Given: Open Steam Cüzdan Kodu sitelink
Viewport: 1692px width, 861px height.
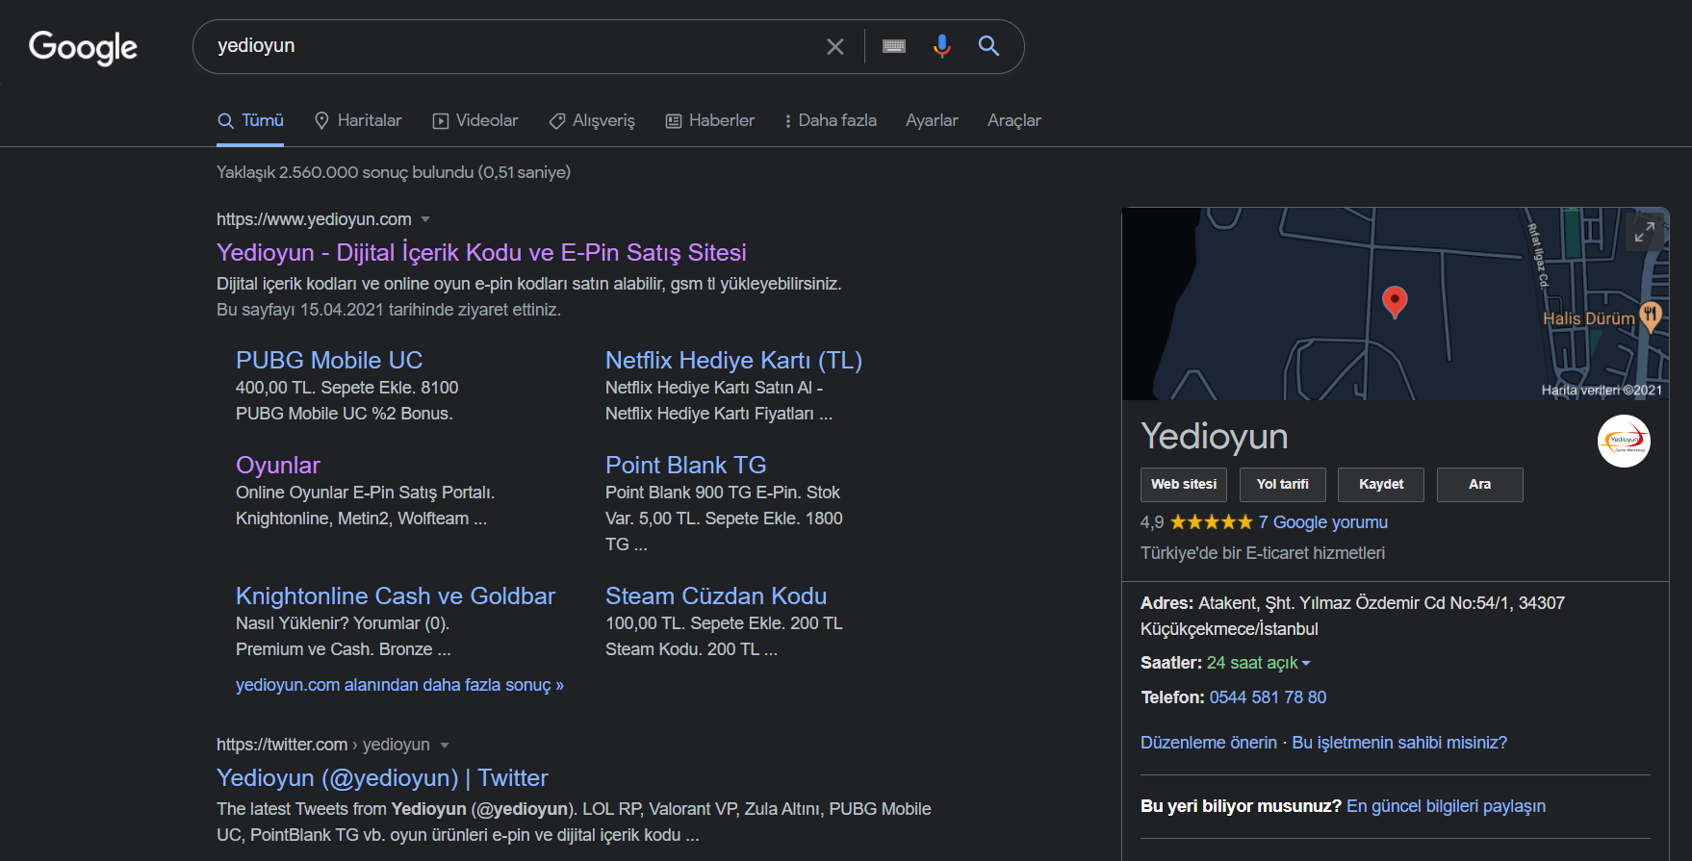Looking at the screenshot, I should click(x=716, y=595).
